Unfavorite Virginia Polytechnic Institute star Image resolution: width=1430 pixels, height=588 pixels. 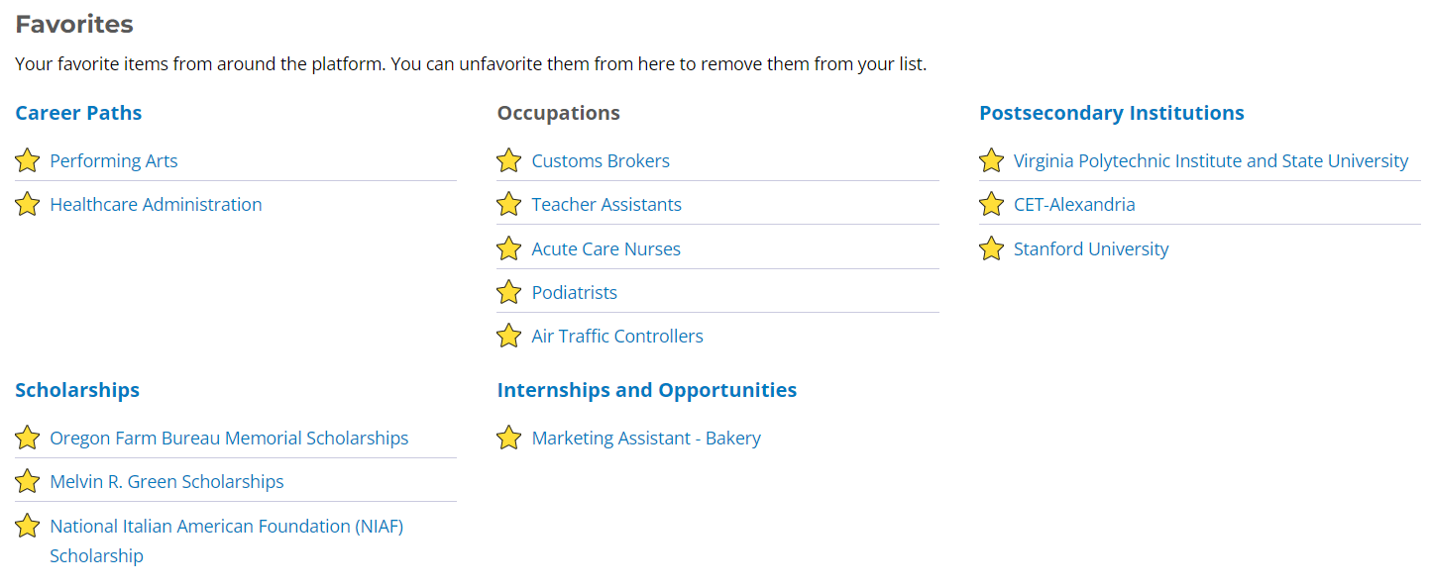pyautogui.click(x=991, y=160)
